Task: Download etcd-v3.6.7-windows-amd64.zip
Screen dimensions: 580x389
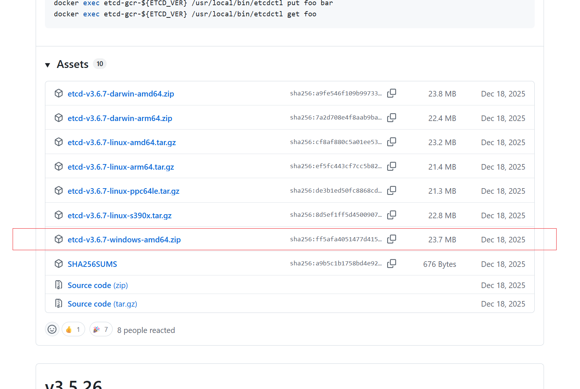Action: [124, 240]
